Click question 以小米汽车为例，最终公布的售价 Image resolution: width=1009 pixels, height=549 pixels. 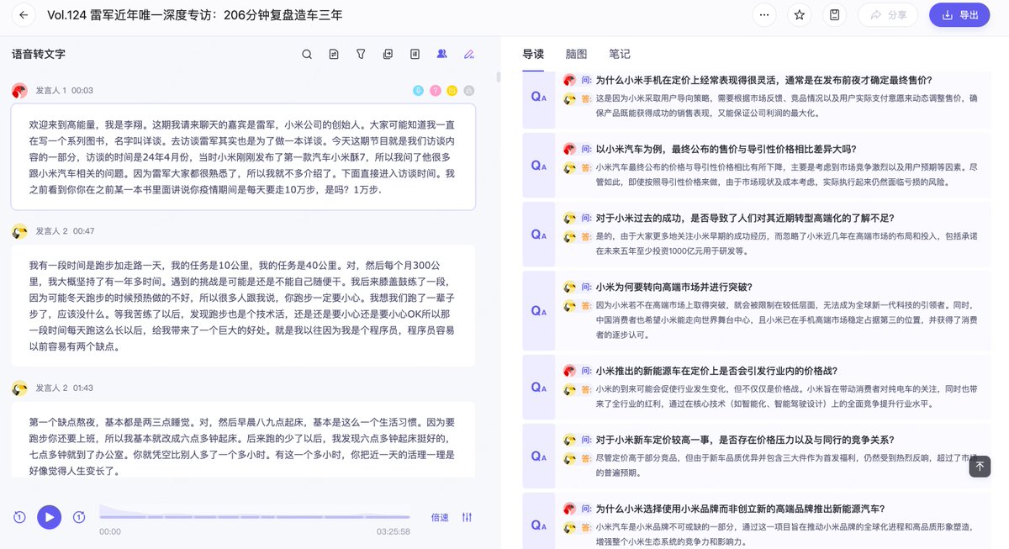coord(726,149)
